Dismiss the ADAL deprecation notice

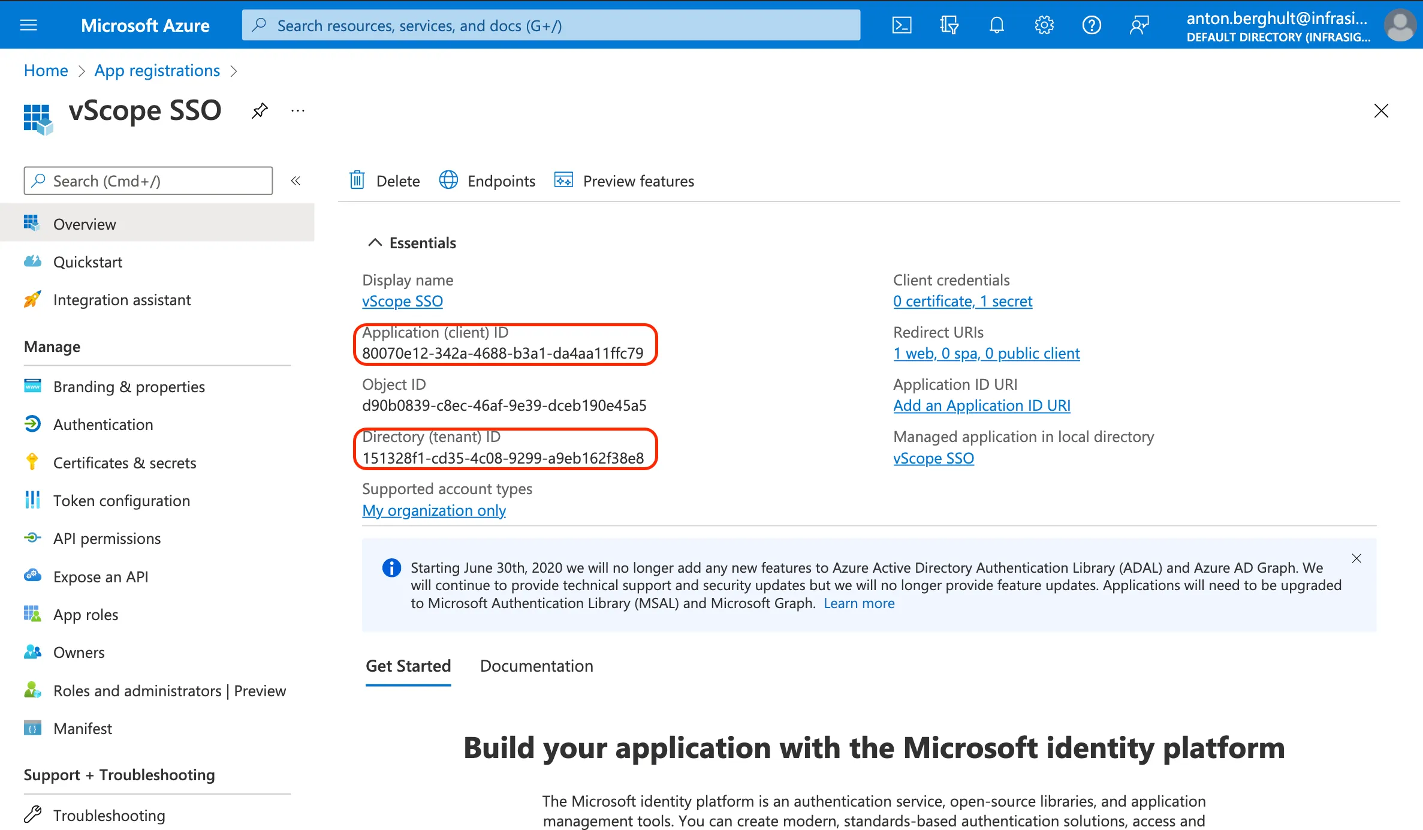click(x=1356, y=558)
